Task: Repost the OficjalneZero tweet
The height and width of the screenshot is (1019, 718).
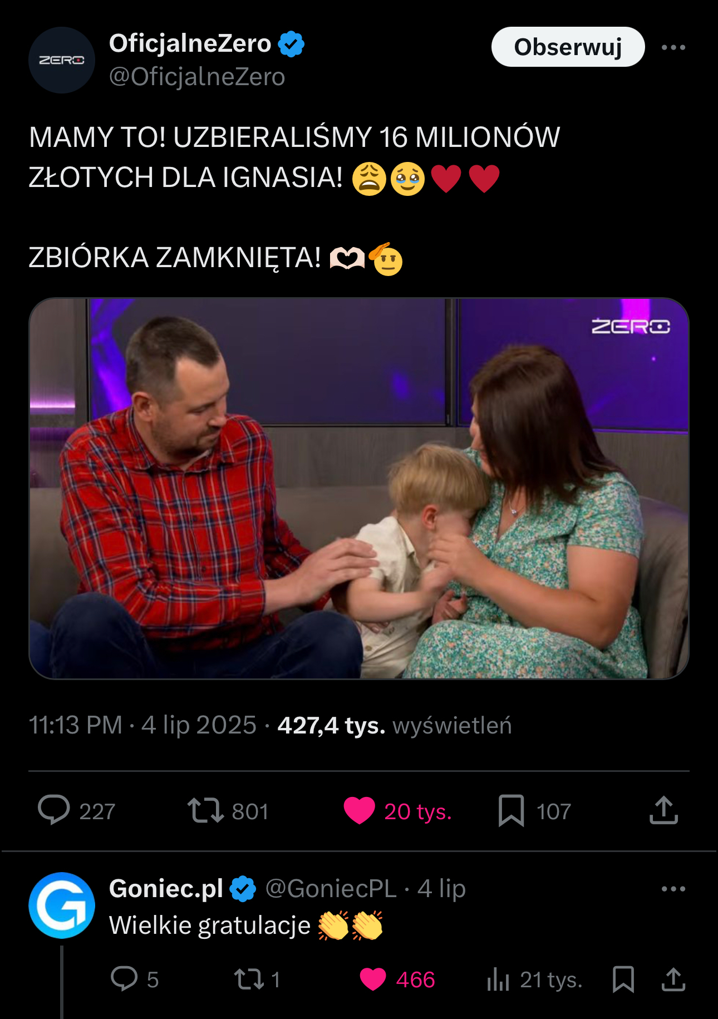Action: click(x=205, y=810)
